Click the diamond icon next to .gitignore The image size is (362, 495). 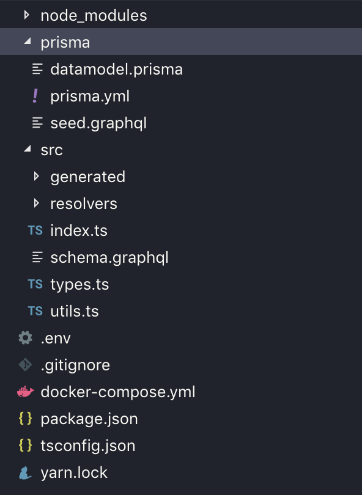(24, 365)
